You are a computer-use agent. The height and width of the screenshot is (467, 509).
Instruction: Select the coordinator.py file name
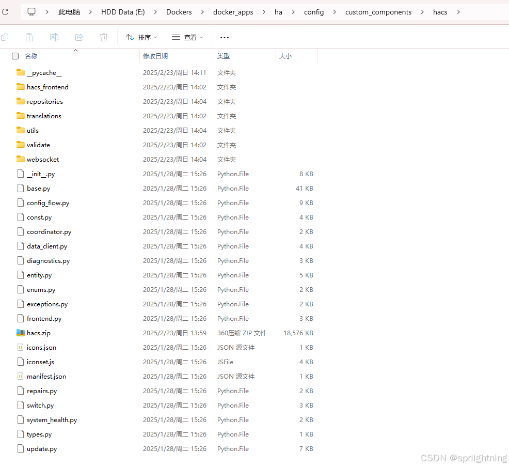[x=49, y=232]
